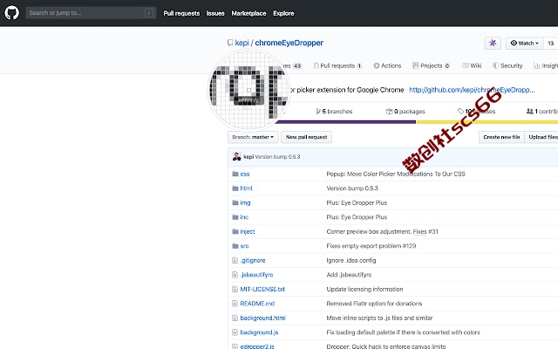View the 5 branches
Viewport: 558px width, 349px height.
[334, 112]
